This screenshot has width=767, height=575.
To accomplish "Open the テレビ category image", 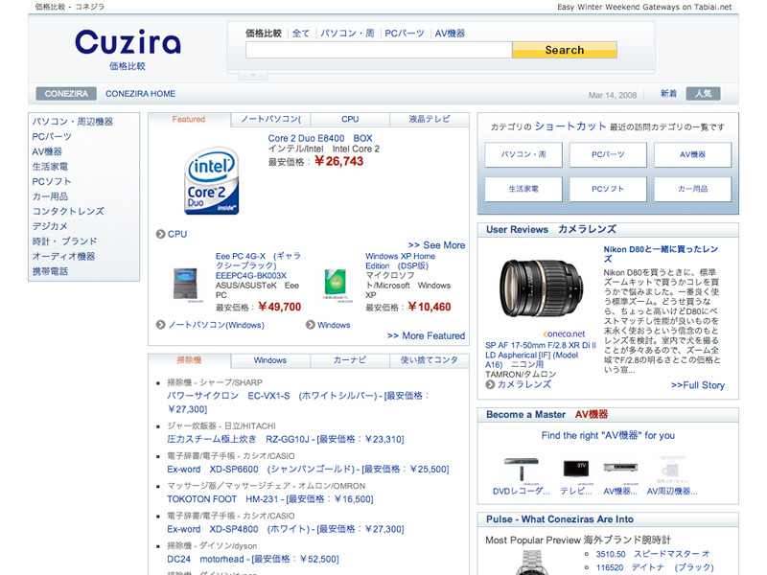I will 576,469.
